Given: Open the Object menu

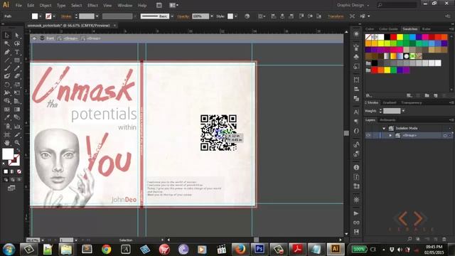Looking at the screenshot, I should point(45,5).
